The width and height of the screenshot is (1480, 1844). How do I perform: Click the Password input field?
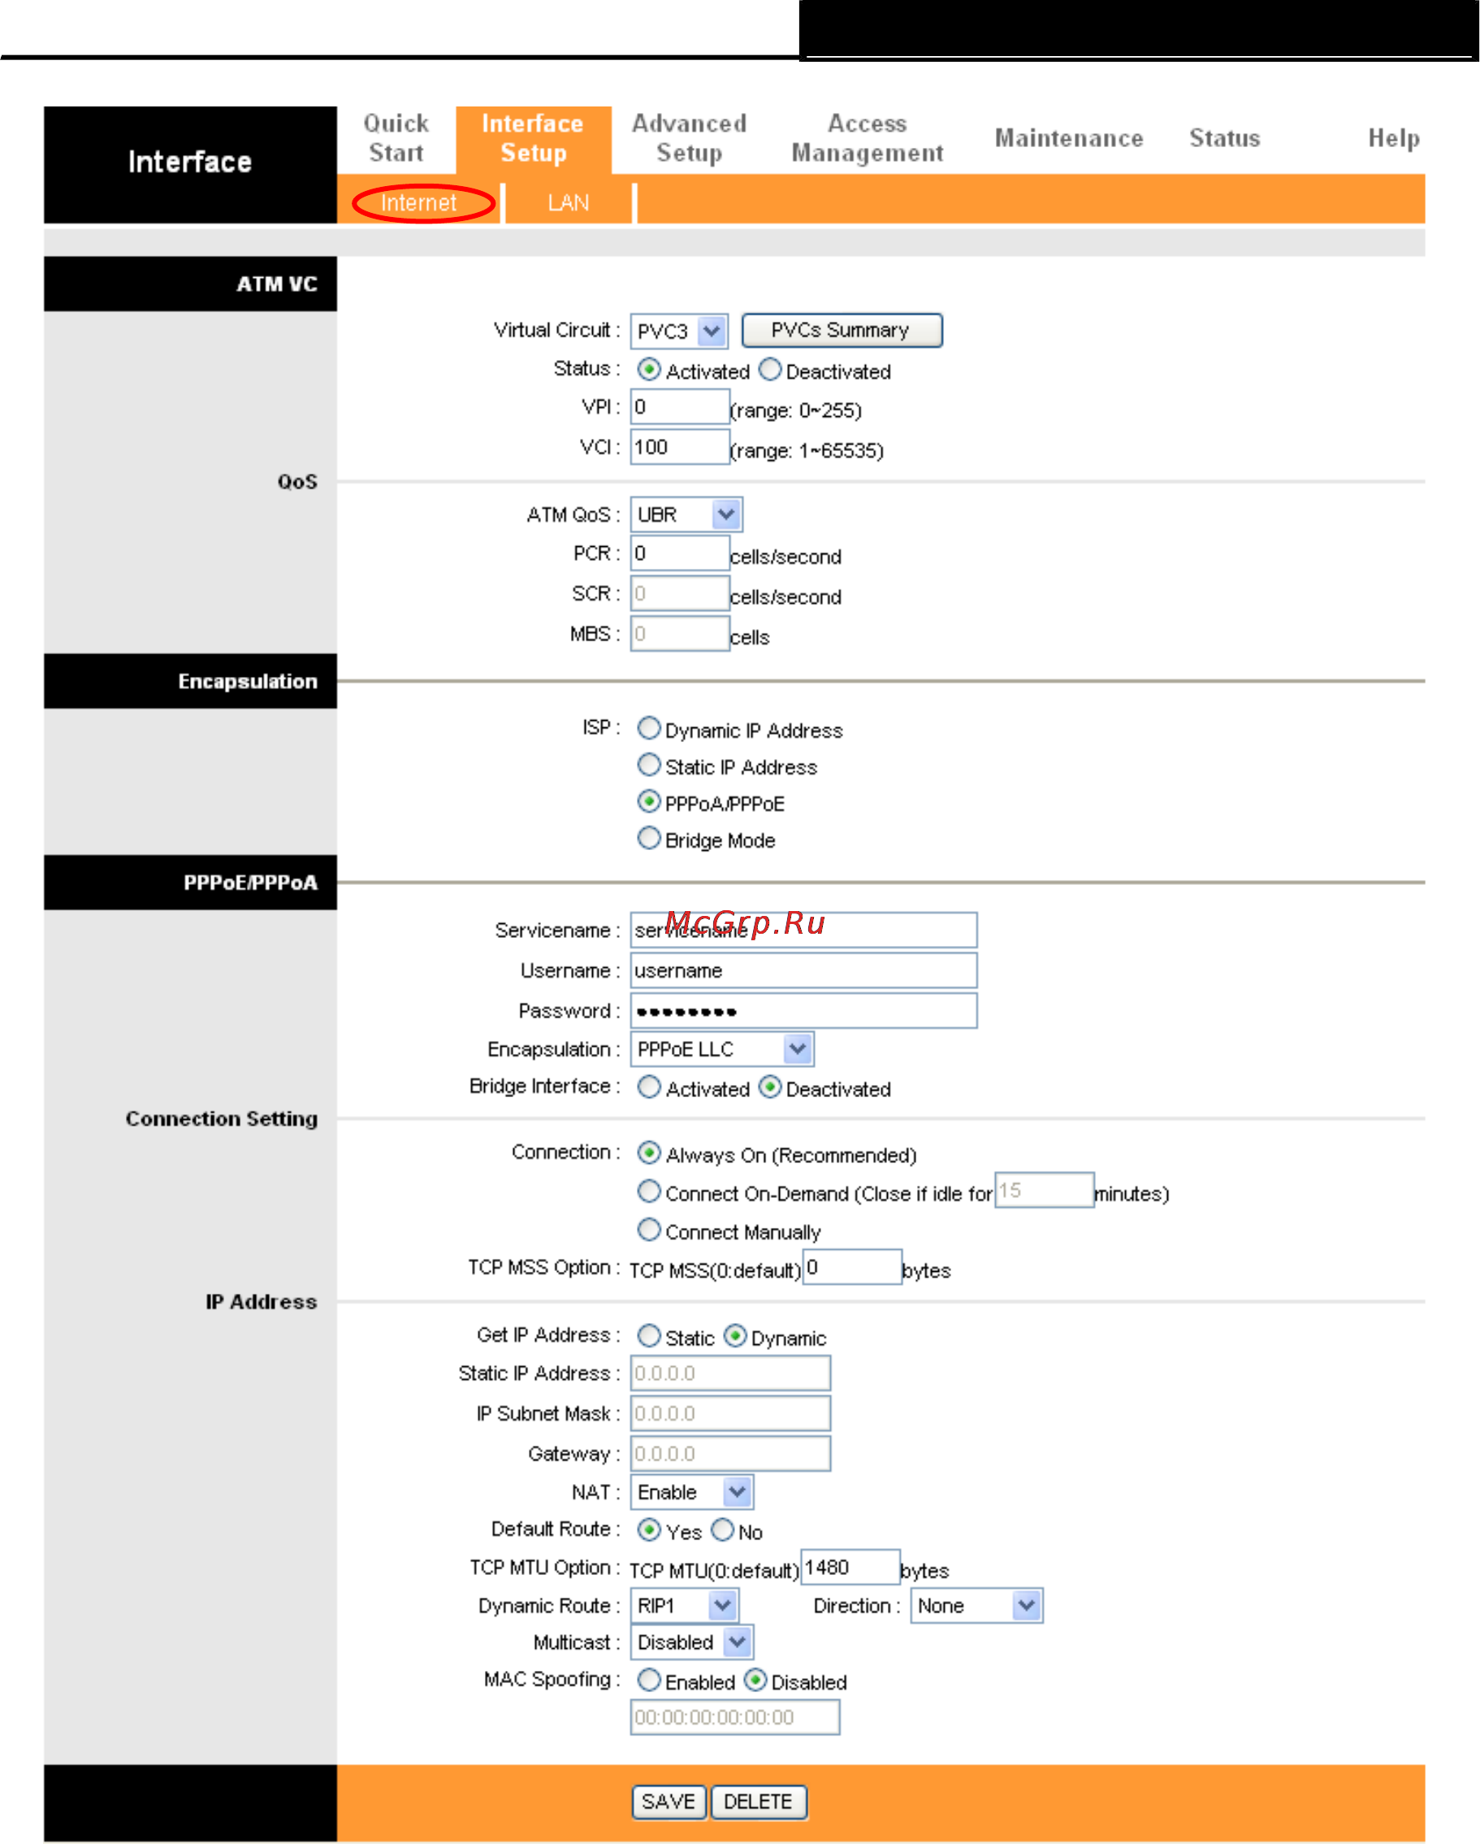(x=803, y=1011)
